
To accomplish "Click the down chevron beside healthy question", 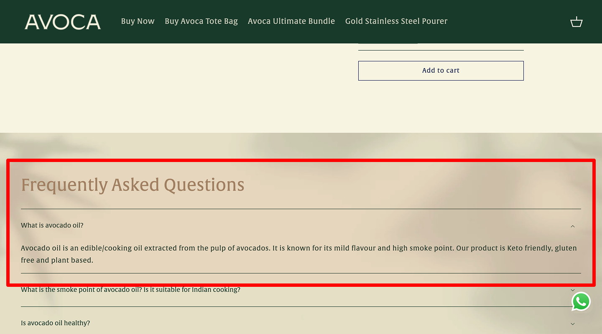I will pos(572,324).
